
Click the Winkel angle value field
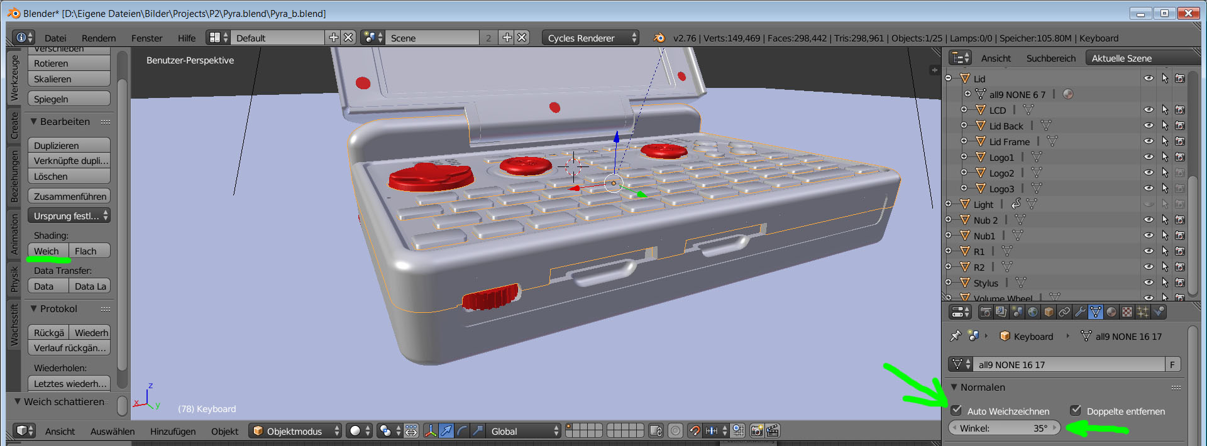tap(1004, 428)
